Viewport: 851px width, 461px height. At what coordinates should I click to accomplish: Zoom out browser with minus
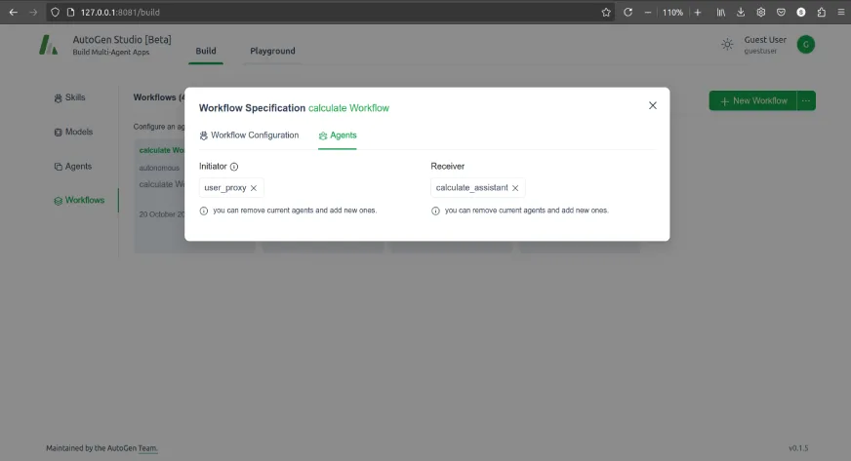point(647,12)
